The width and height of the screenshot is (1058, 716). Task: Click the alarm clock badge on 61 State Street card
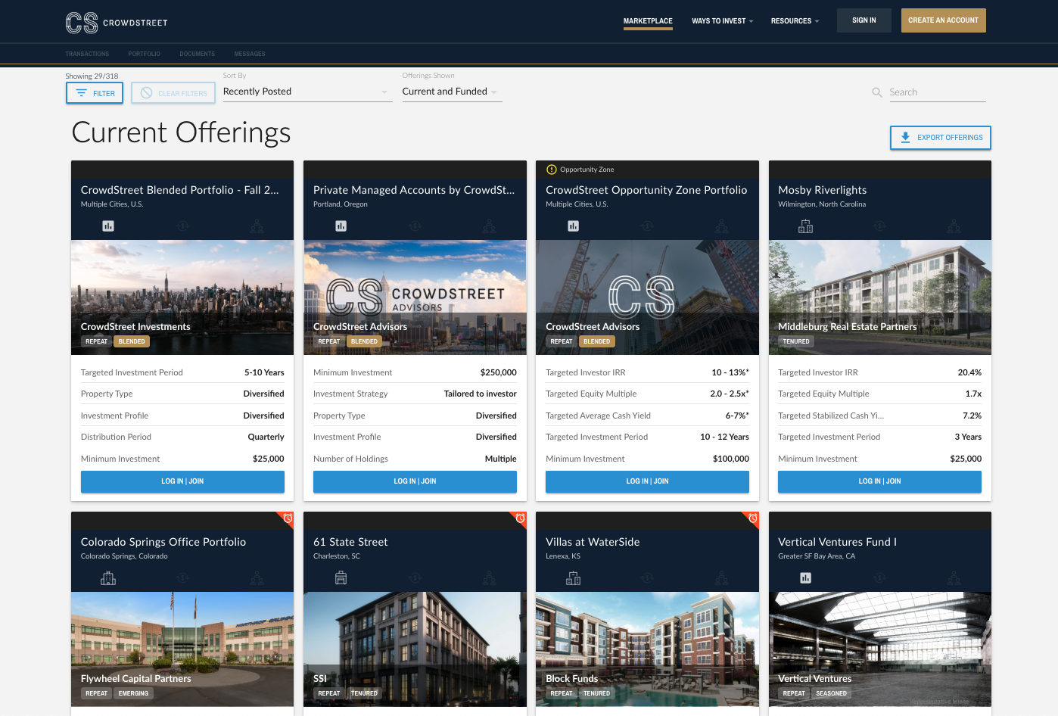pos(520,518)
